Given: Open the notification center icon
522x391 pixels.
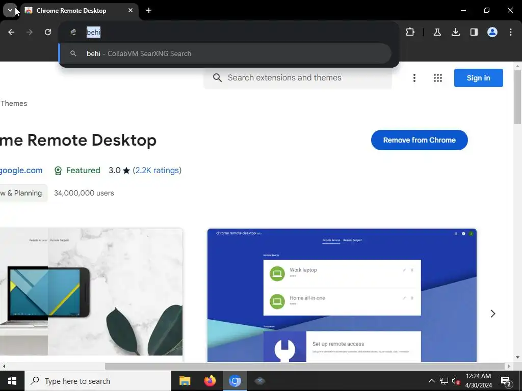Looking at the screenshot, I should coord(506,381).
